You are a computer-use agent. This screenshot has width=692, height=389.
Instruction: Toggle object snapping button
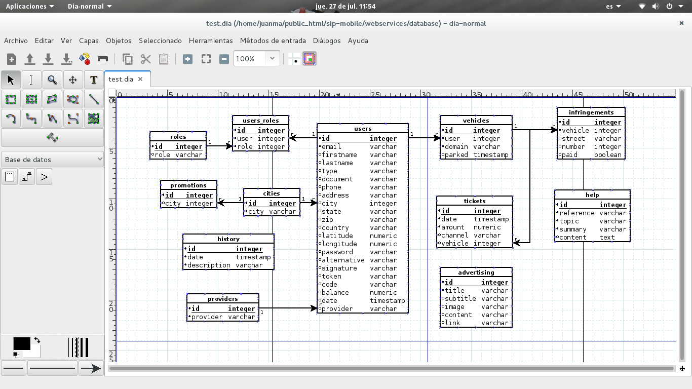pyautogui.click(x=310, y=59)
